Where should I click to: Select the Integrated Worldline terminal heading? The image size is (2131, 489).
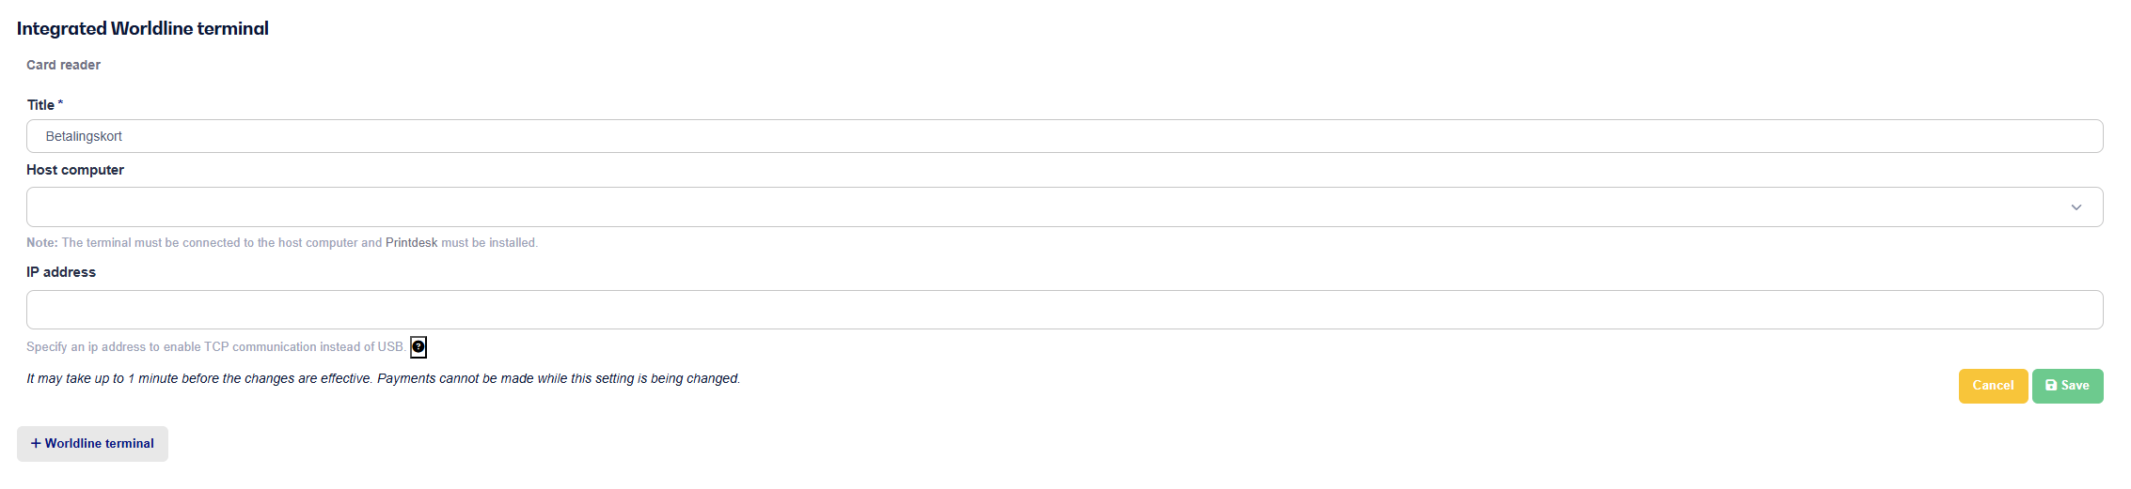(143, 28)
